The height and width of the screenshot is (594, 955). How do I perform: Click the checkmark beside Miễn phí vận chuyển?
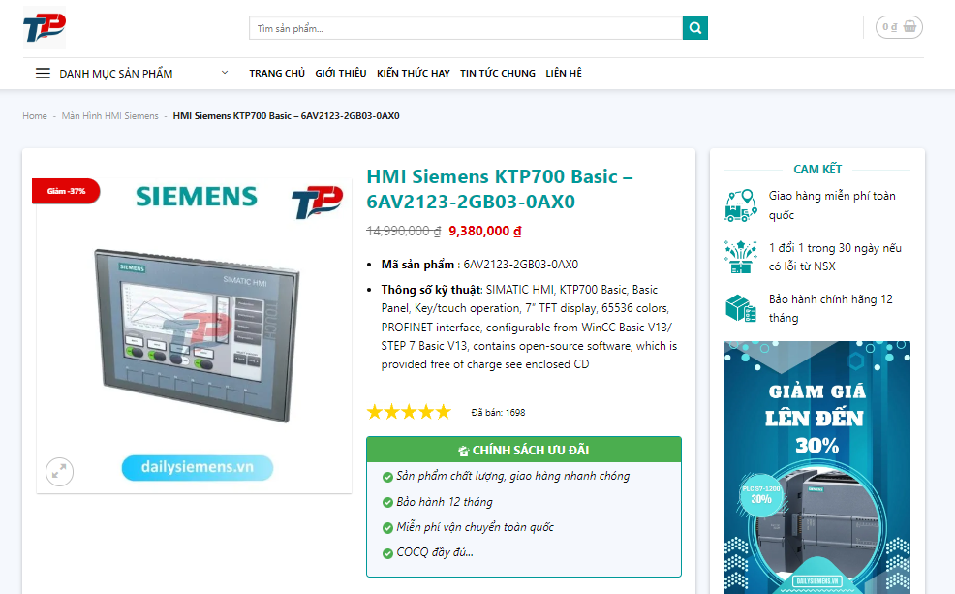(x=387, y=528)
